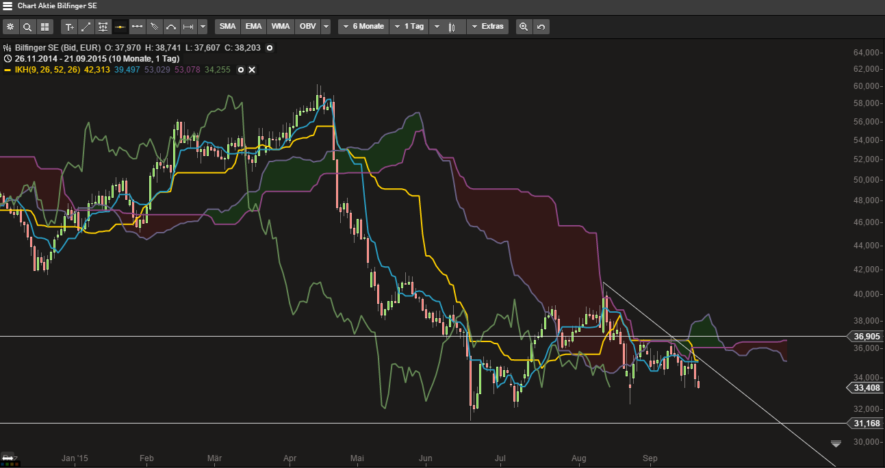Open candlestick chart type dropdown

[448, 27]
